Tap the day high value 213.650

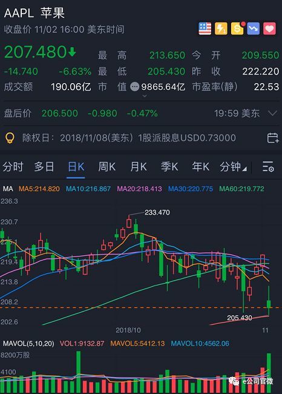[x=168, y=55]
